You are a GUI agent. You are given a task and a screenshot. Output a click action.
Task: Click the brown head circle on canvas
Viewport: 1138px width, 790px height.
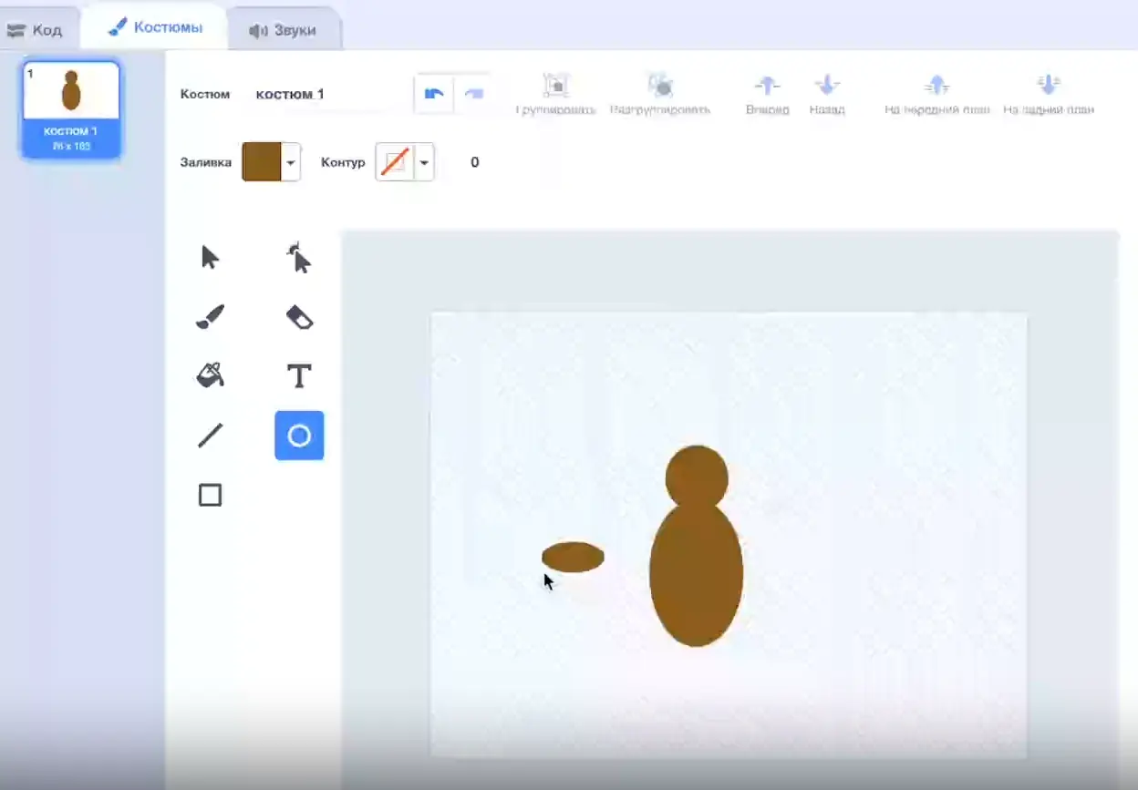(697, 477)
